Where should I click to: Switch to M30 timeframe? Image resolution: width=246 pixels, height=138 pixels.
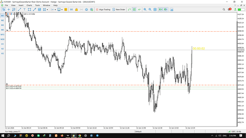pos(2,39)
